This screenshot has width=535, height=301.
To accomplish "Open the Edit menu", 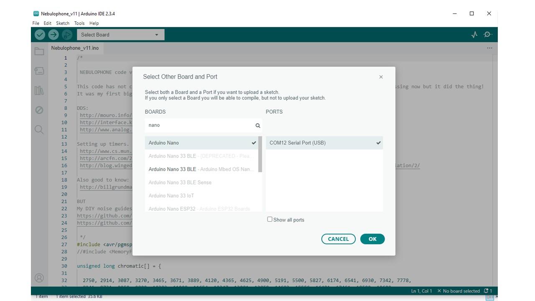I will 48,23.
